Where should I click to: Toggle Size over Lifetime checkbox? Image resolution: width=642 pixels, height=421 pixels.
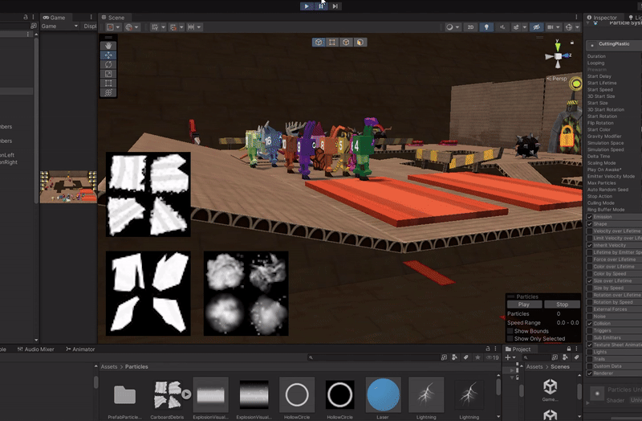(x=590, y=281)
